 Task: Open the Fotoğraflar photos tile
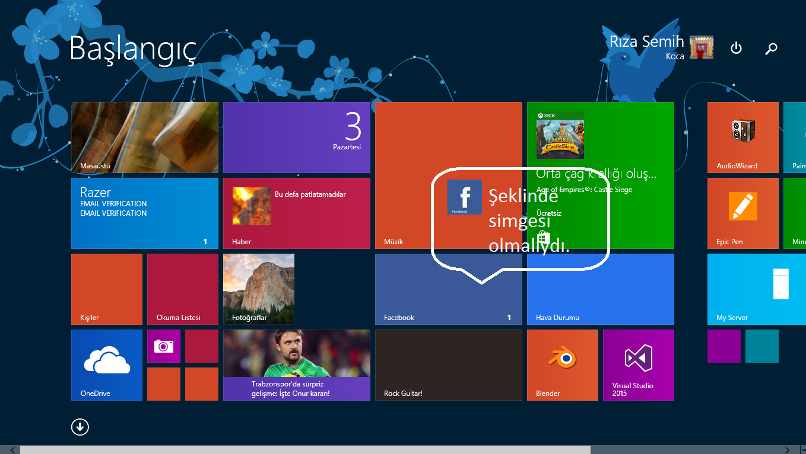(x=258, y=289)
